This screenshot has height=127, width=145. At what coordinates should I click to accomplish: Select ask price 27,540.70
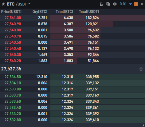coord(13,36)
